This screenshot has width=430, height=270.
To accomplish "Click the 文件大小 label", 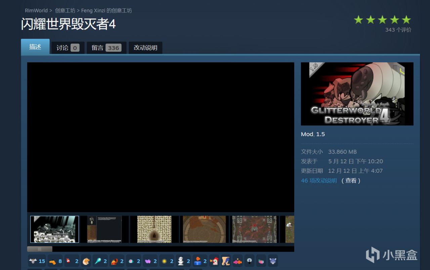I will tap(312, 152).
